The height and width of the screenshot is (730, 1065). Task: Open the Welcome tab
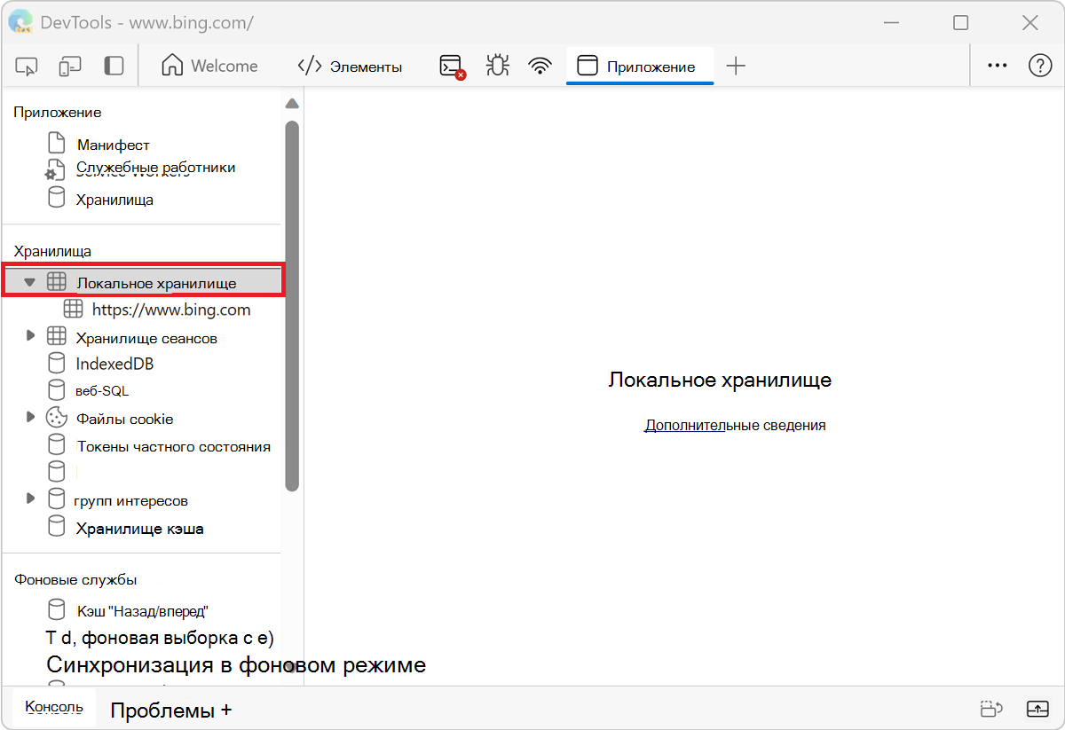[210, 65]
